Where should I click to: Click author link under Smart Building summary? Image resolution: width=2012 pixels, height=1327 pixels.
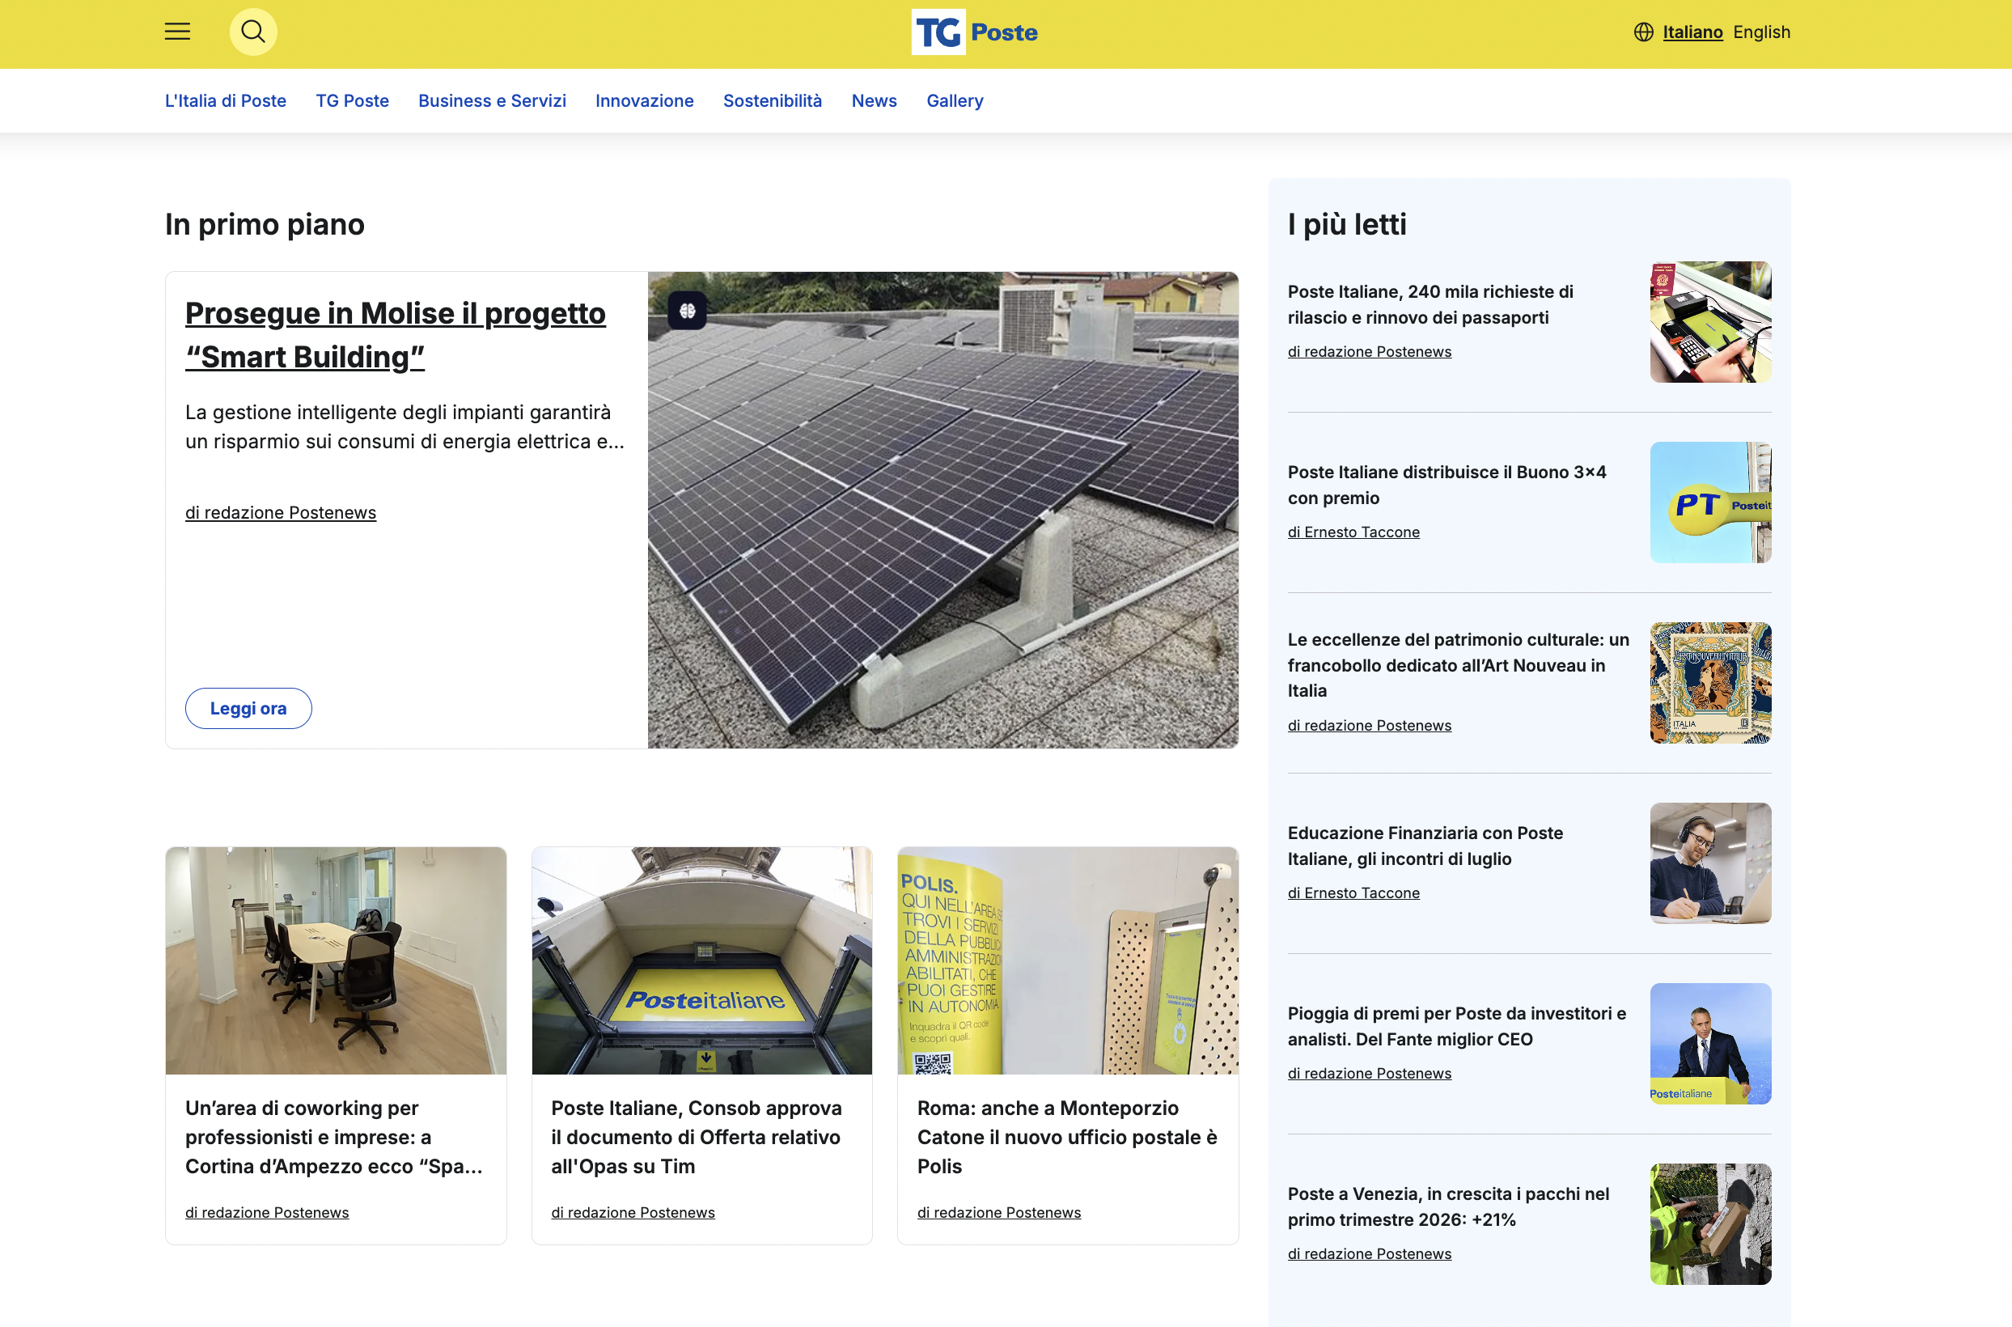281,513
